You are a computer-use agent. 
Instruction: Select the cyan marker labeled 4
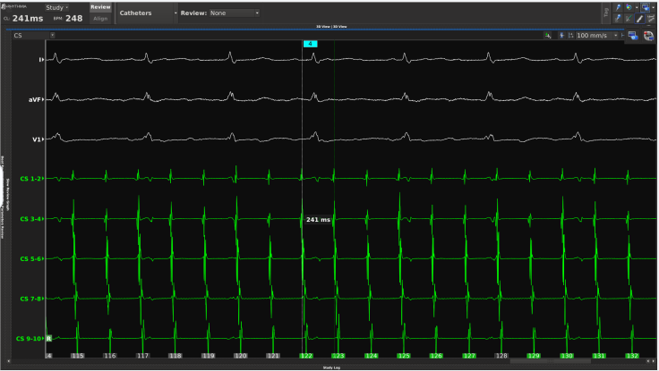(310, 43)
